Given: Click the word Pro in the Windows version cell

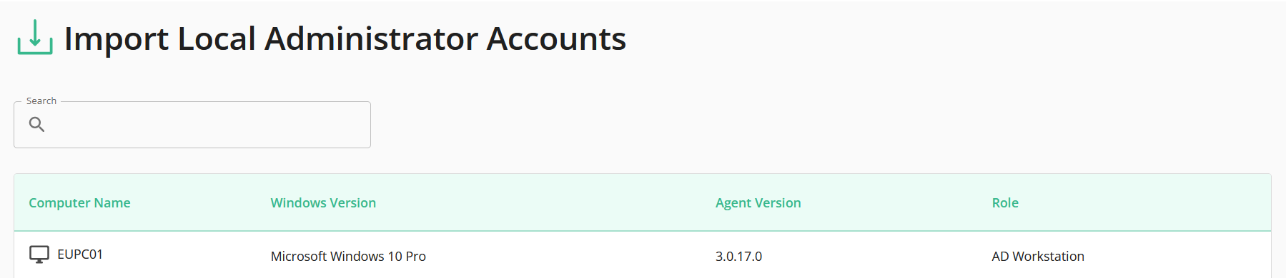Looking at the screenshot, I should (416, 256).
